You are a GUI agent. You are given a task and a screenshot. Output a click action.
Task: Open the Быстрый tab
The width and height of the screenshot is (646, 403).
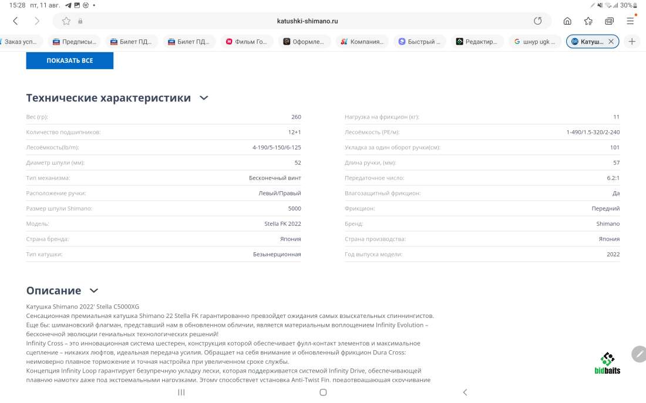click(419, 42)
